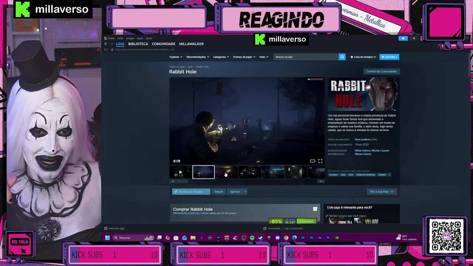Go back with the Steam back arrow
Image resolution: width=473 pixels, height=266 pixels.
click(106, 44)
